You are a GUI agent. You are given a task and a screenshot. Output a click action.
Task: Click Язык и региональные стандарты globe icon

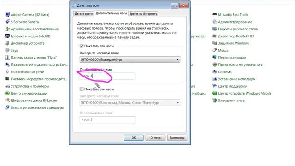coord(7,107)
